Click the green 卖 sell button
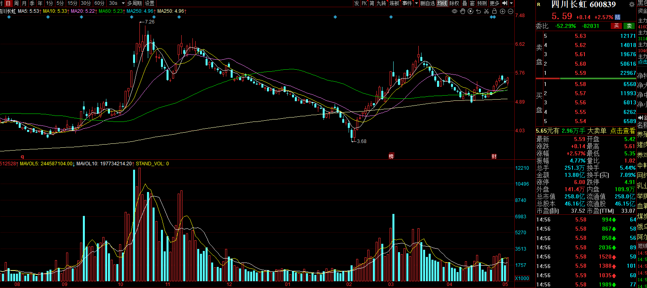Viewport: 647px width, 288px height. click(x=629, y=26)
